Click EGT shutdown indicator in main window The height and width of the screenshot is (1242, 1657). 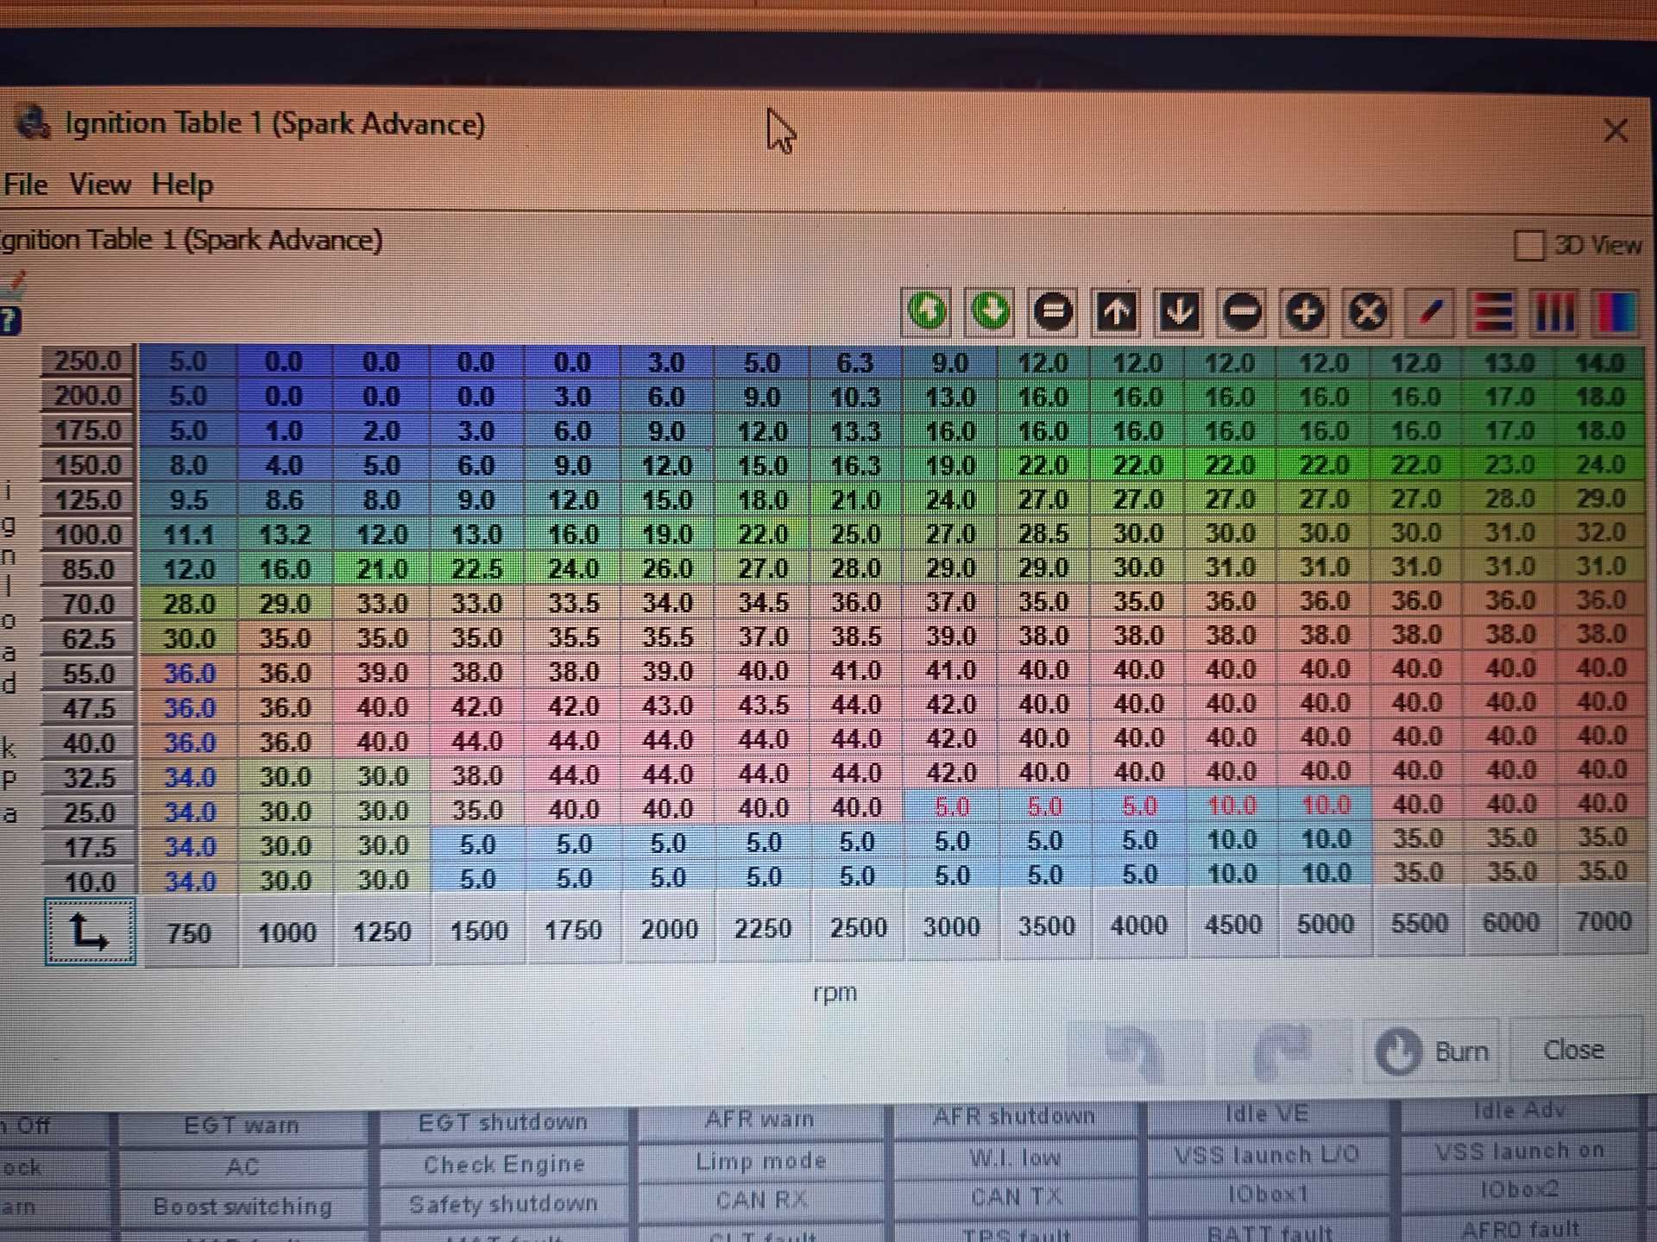point(503,1122)
